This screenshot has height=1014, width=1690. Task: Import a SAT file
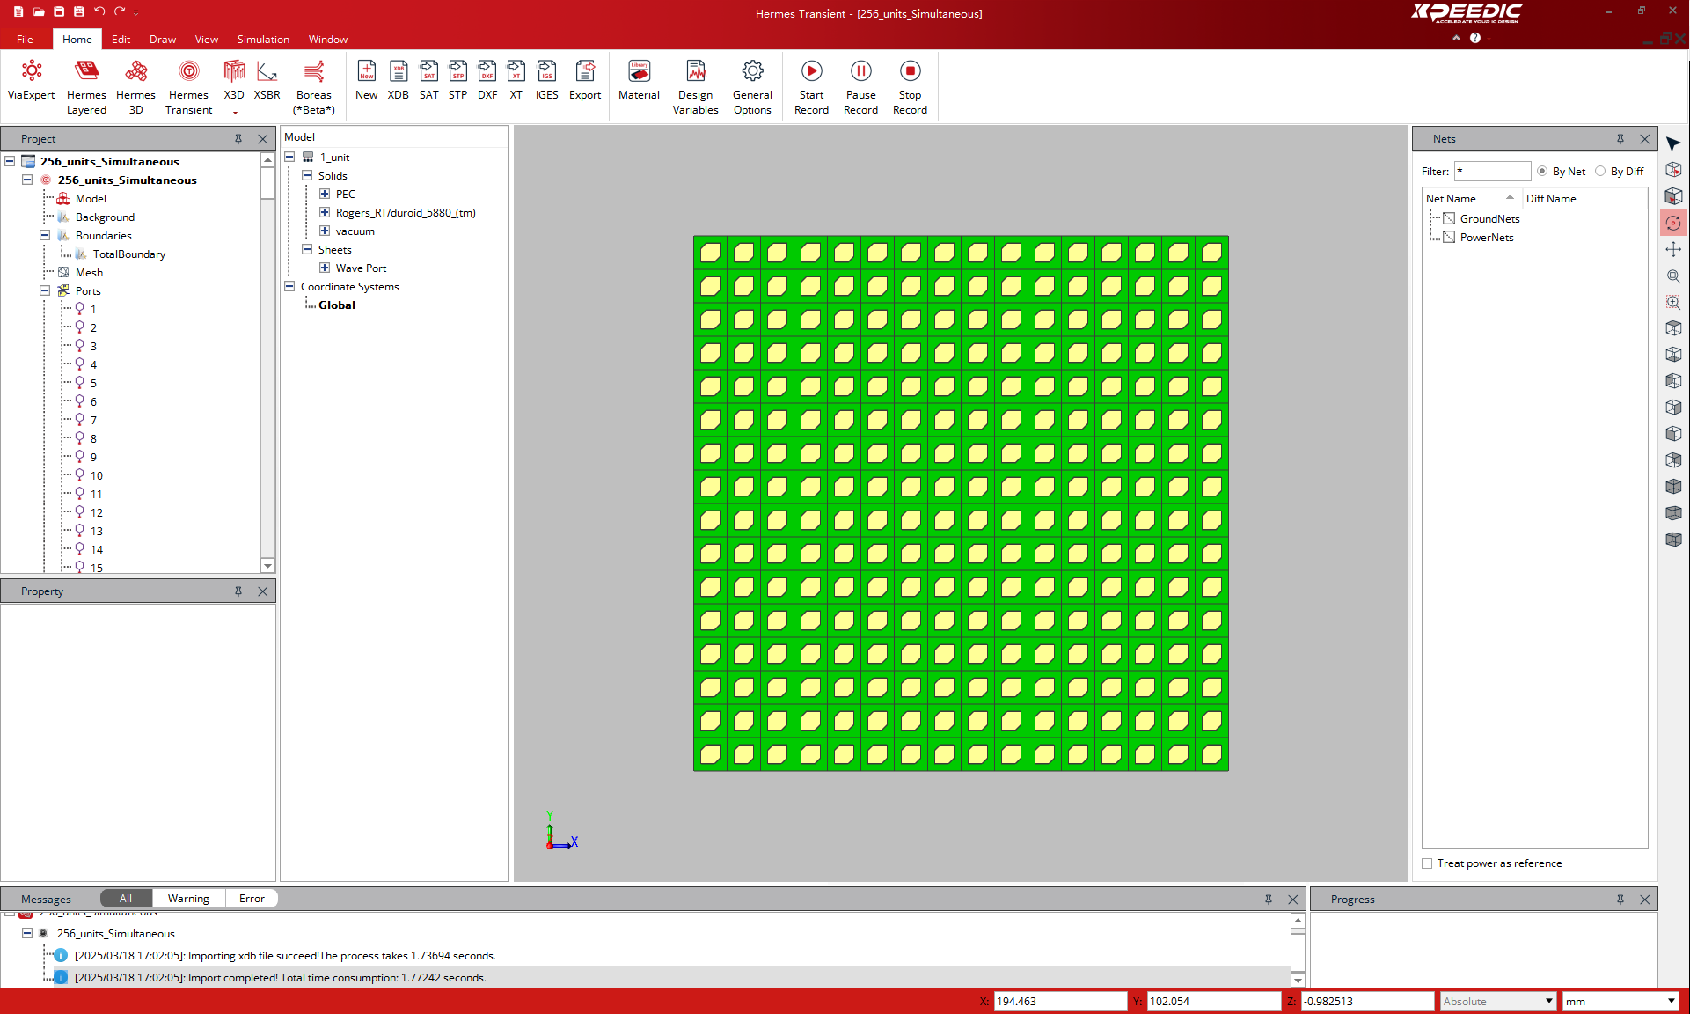pos(428,81)
